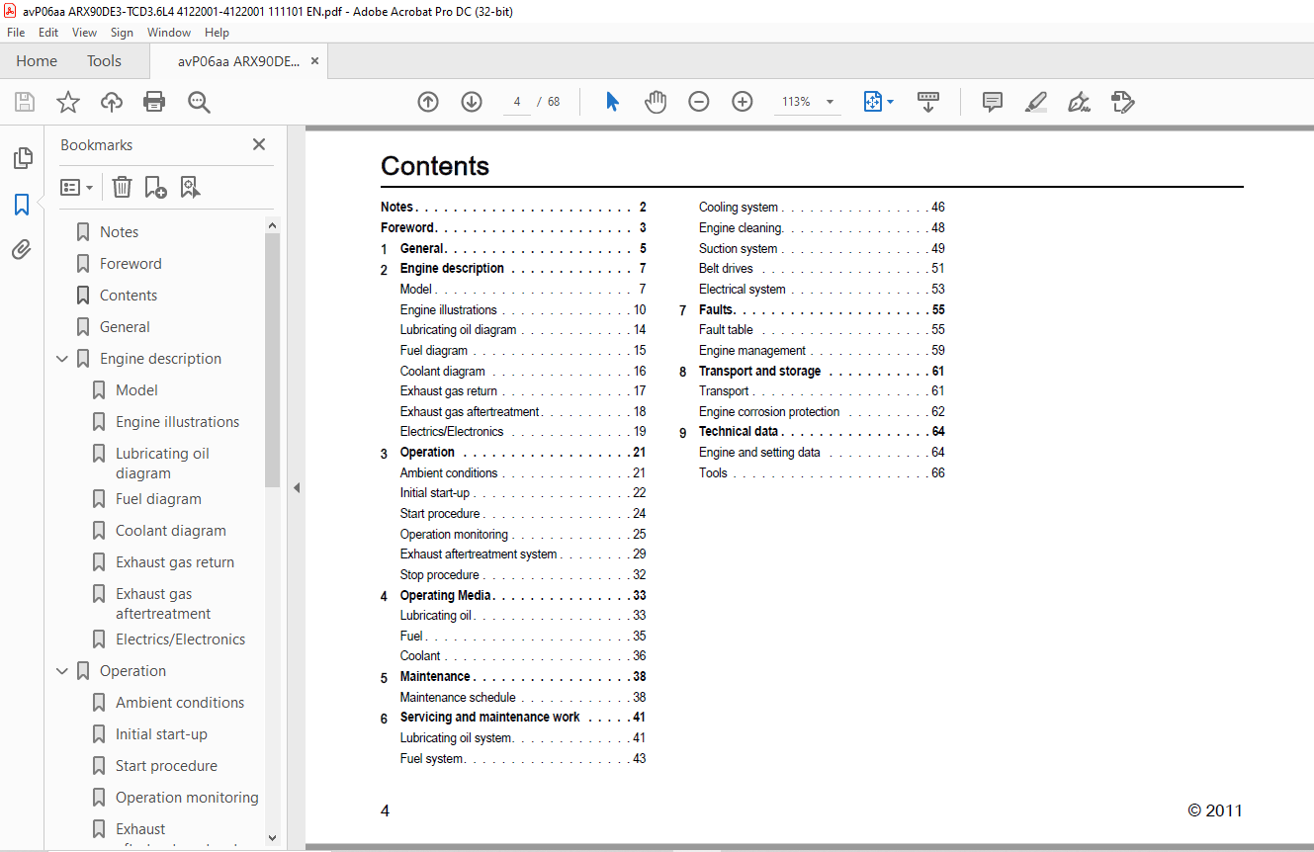Click the page number field

[517, 102]
